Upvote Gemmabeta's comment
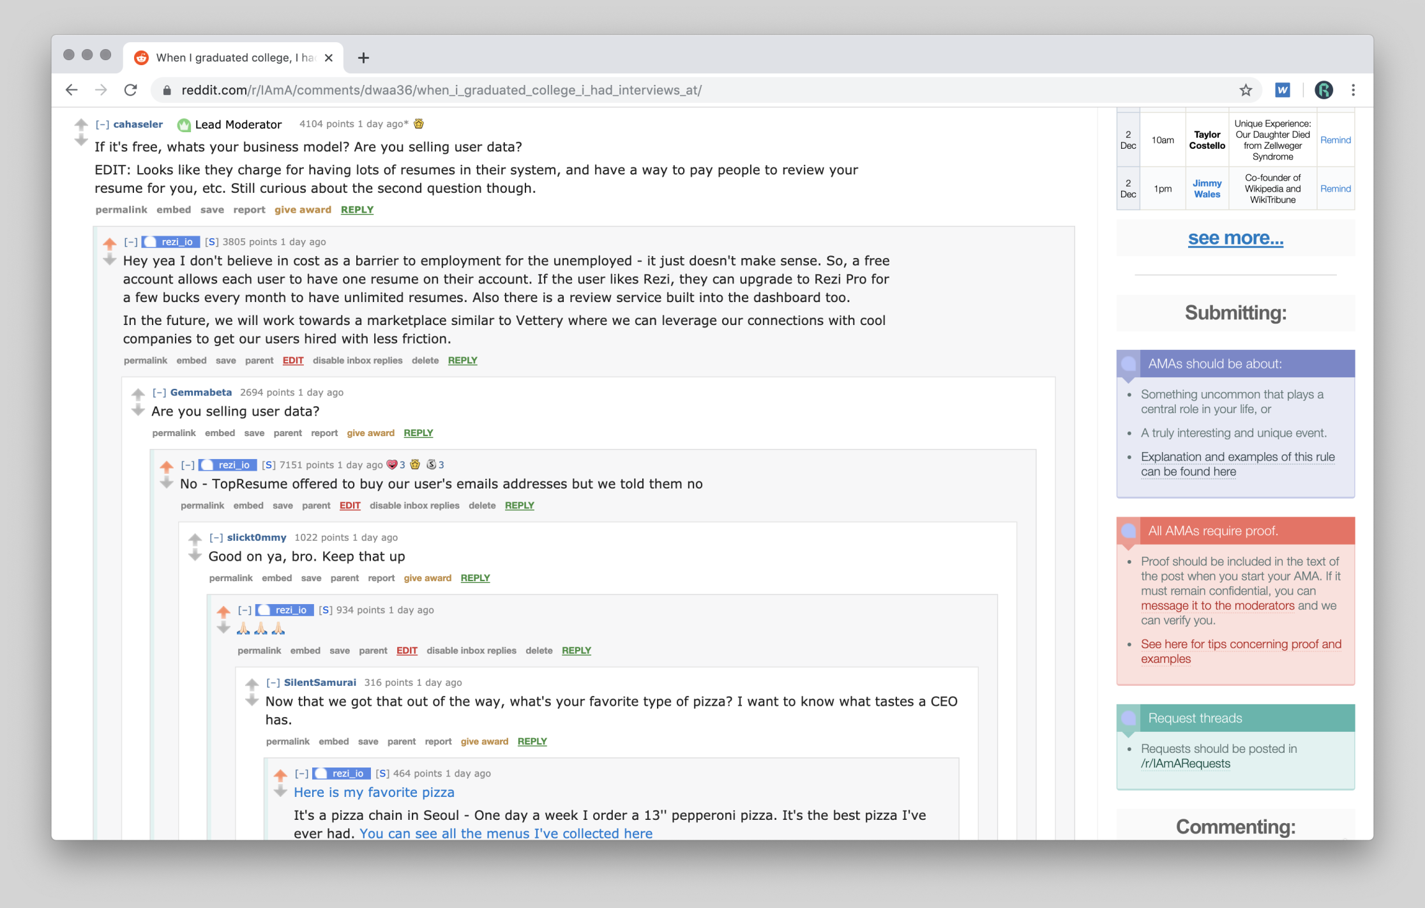This screenshot has width=1425, height=908. 138,393
